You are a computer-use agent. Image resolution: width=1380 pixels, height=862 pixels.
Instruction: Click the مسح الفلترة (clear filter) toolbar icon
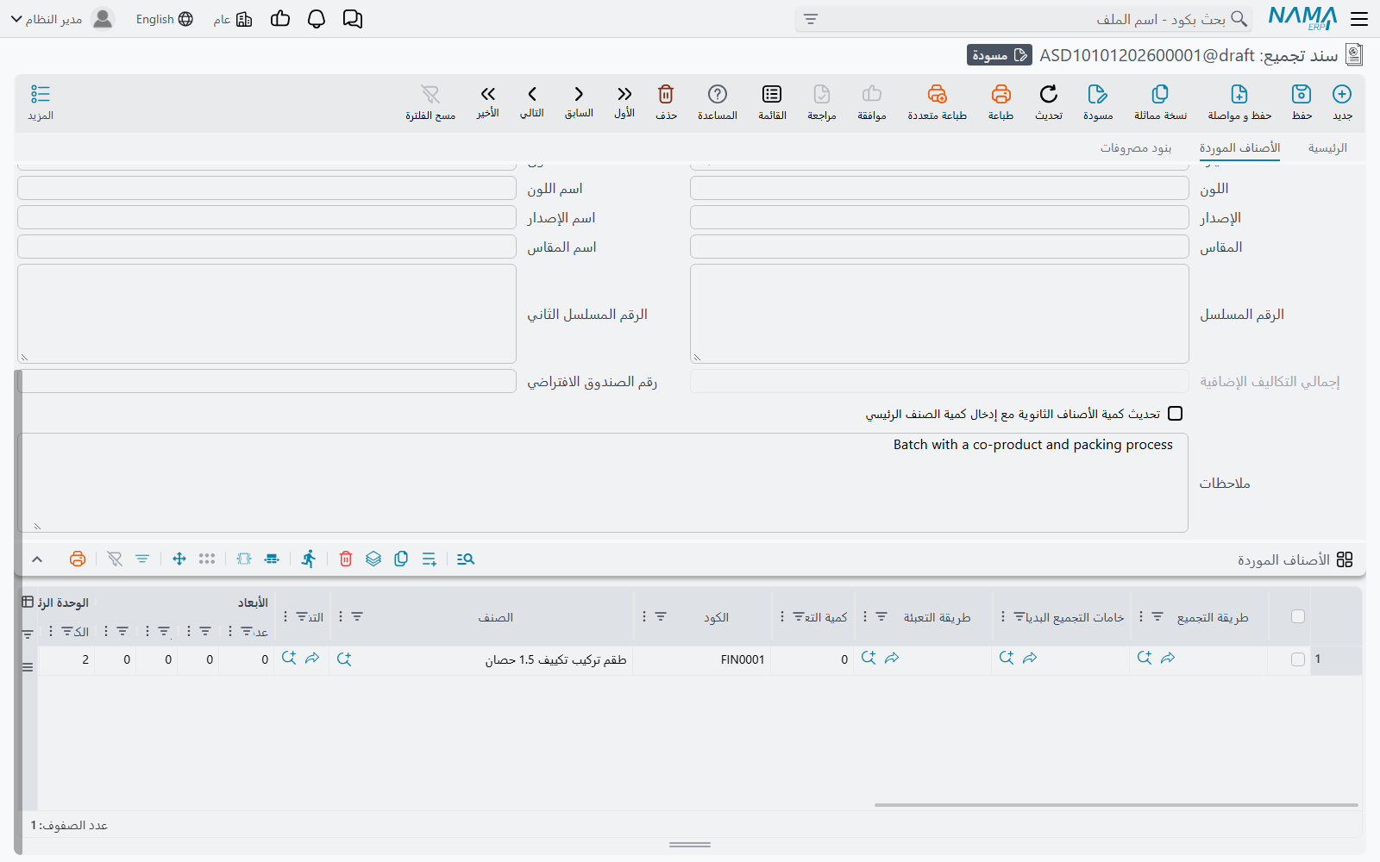[430, 94]
